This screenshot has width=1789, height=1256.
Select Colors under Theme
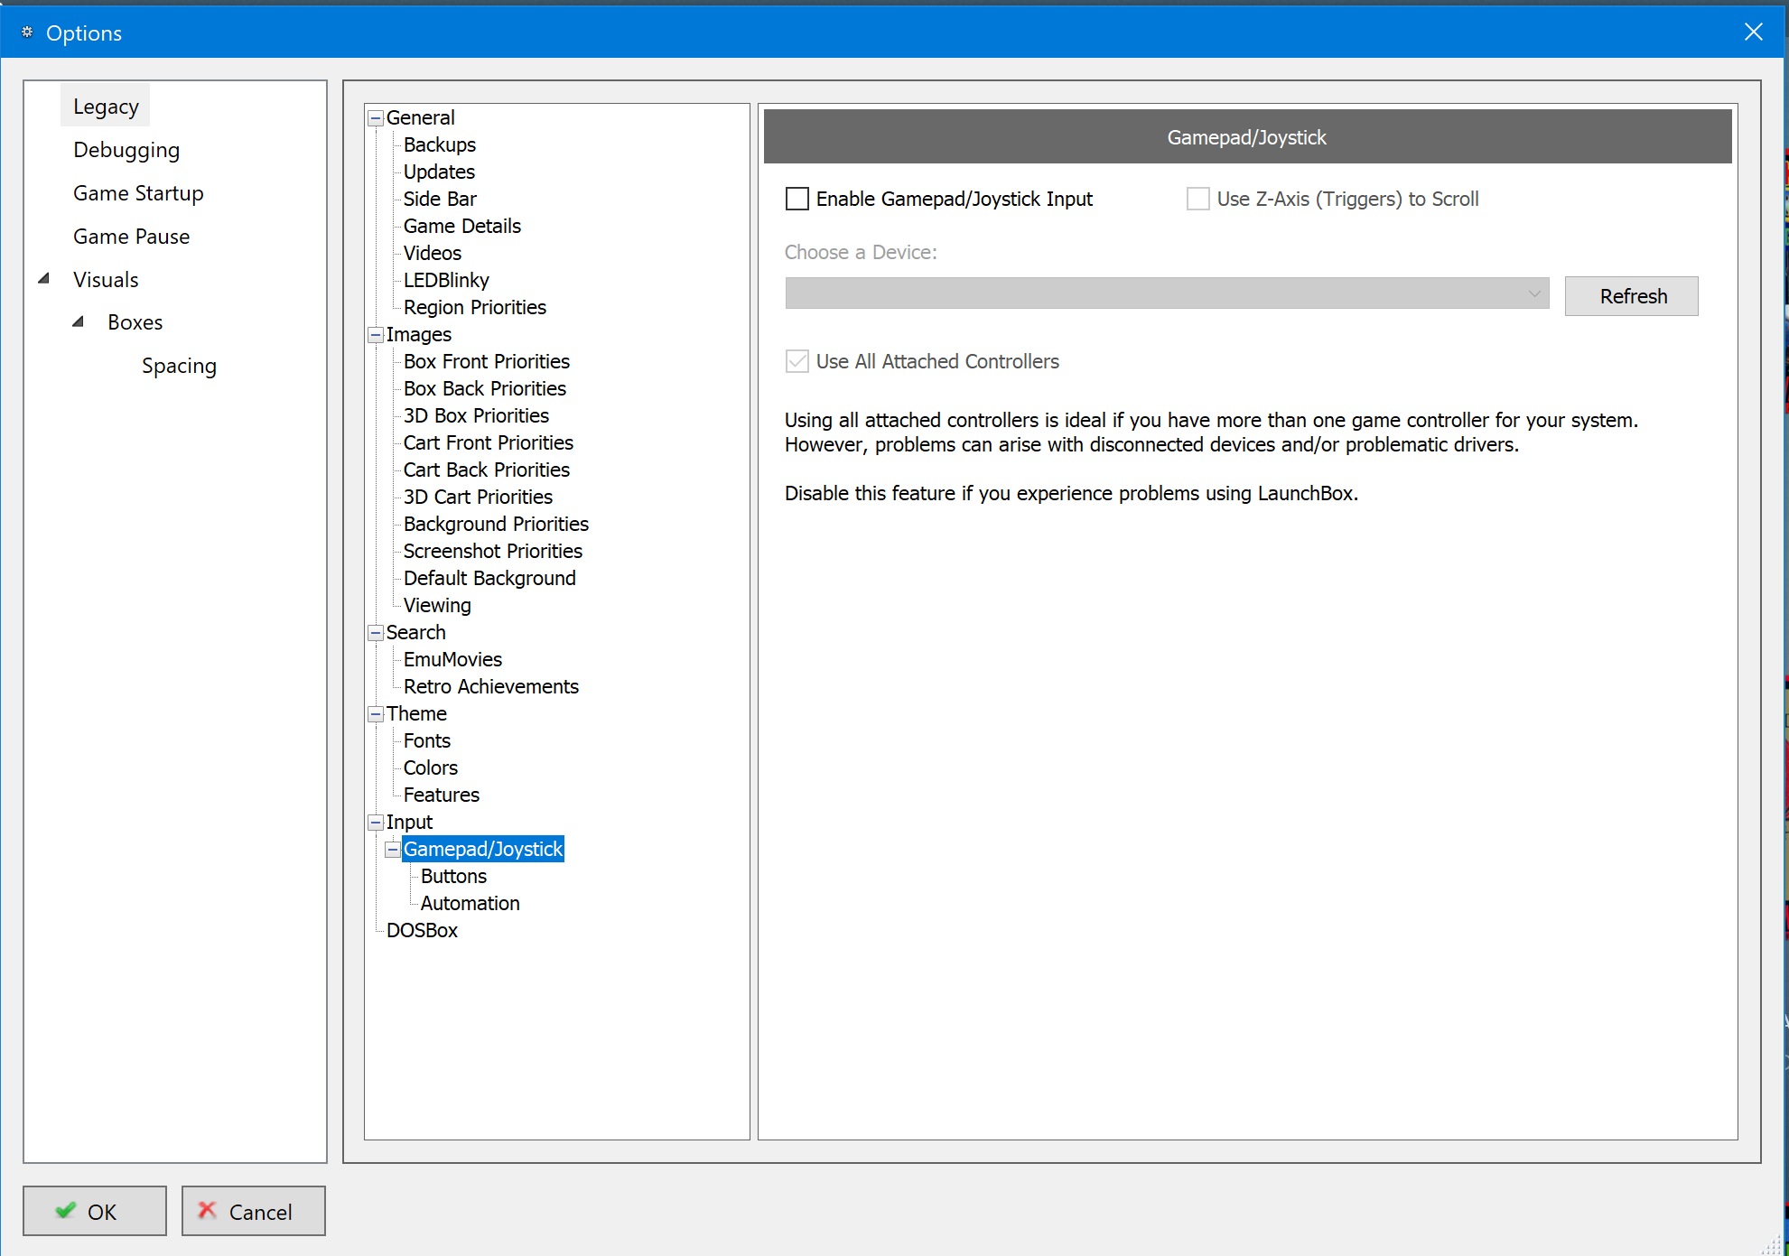pyautogui.click(x=431, y=768)
